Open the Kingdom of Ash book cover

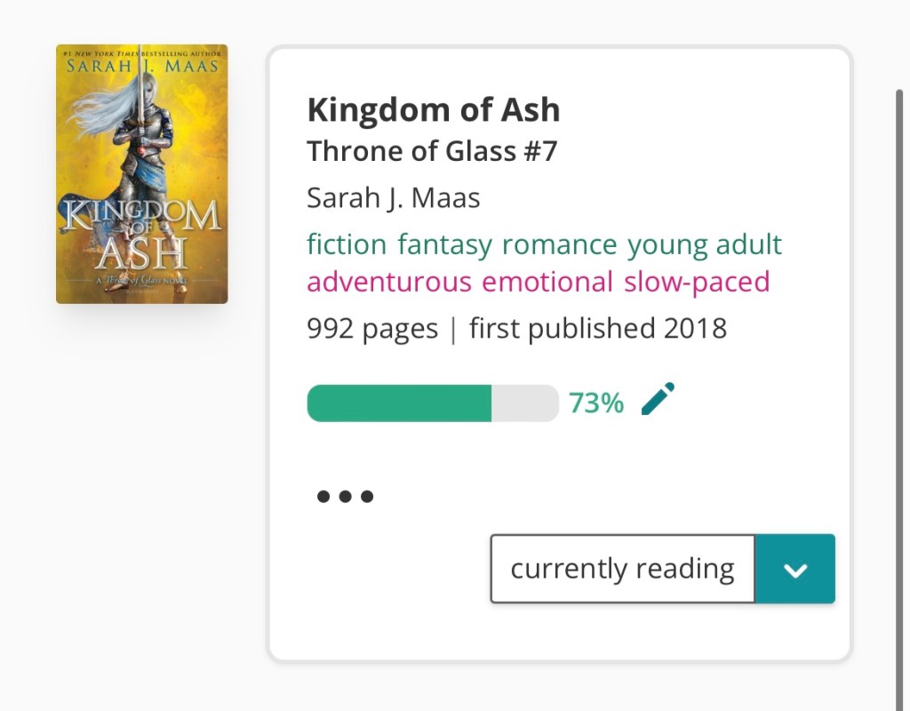coord(142,174)
